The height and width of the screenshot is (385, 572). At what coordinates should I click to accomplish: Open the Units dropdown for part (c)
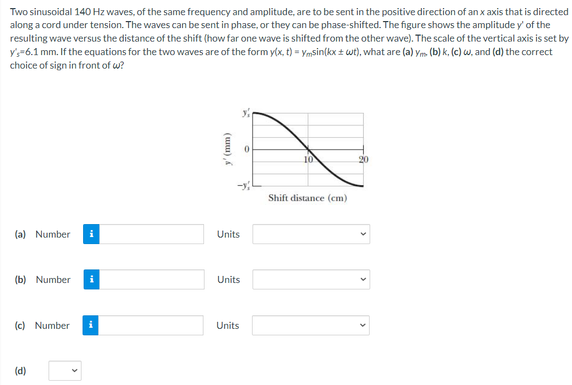pos(310,325)
